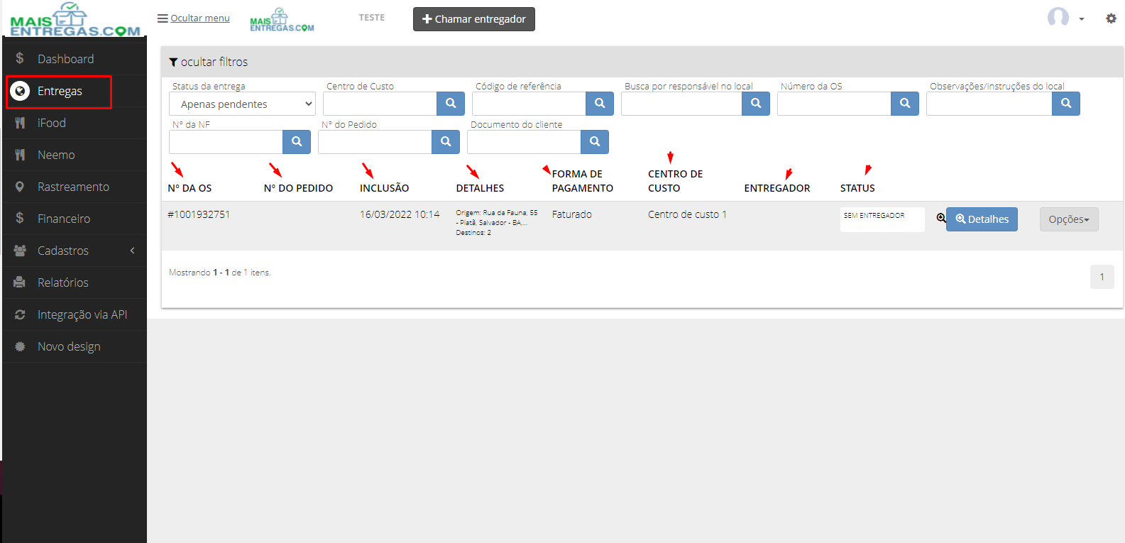The image size is (1125, 543).
Task: Open Relatórios section
Action: (x=75, y=283)
